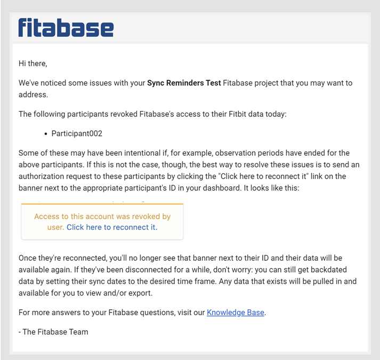Click 'It looks like this:' text
380x360 pixels.
tap(271, 188)
